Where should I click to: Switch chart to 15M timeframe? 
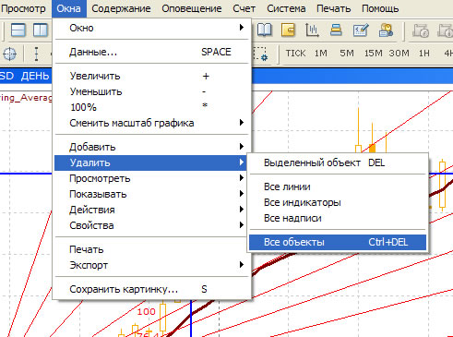(x=373, y=54)
